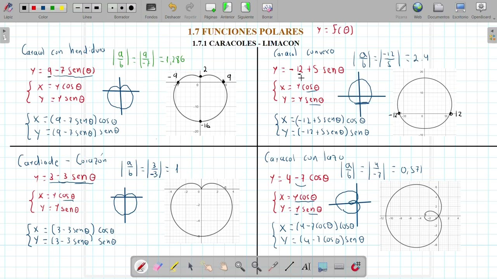Viewport: 497px width, 279px height.
Task: Select the medium line width
Action: (87, 8)
